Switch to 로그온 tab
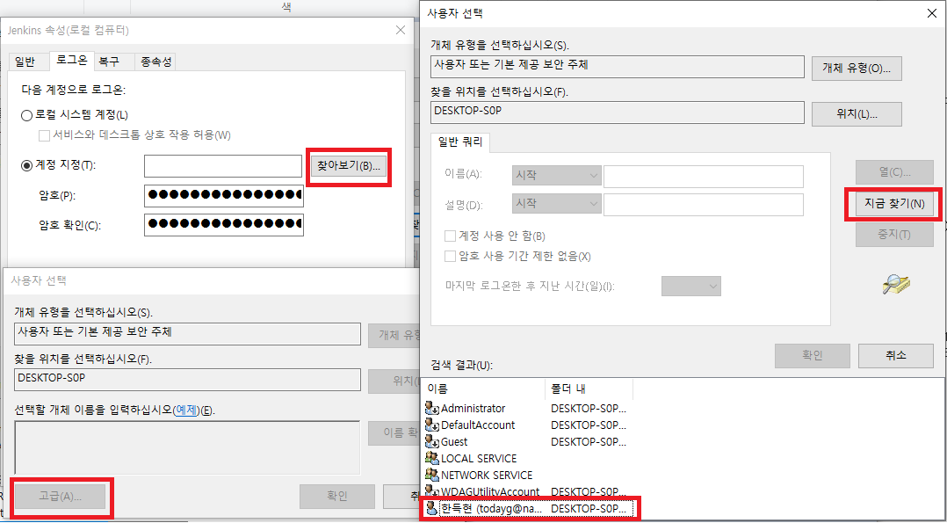This screenshot has height=523, width=947. pyautogui.click(x=71, y=61)
